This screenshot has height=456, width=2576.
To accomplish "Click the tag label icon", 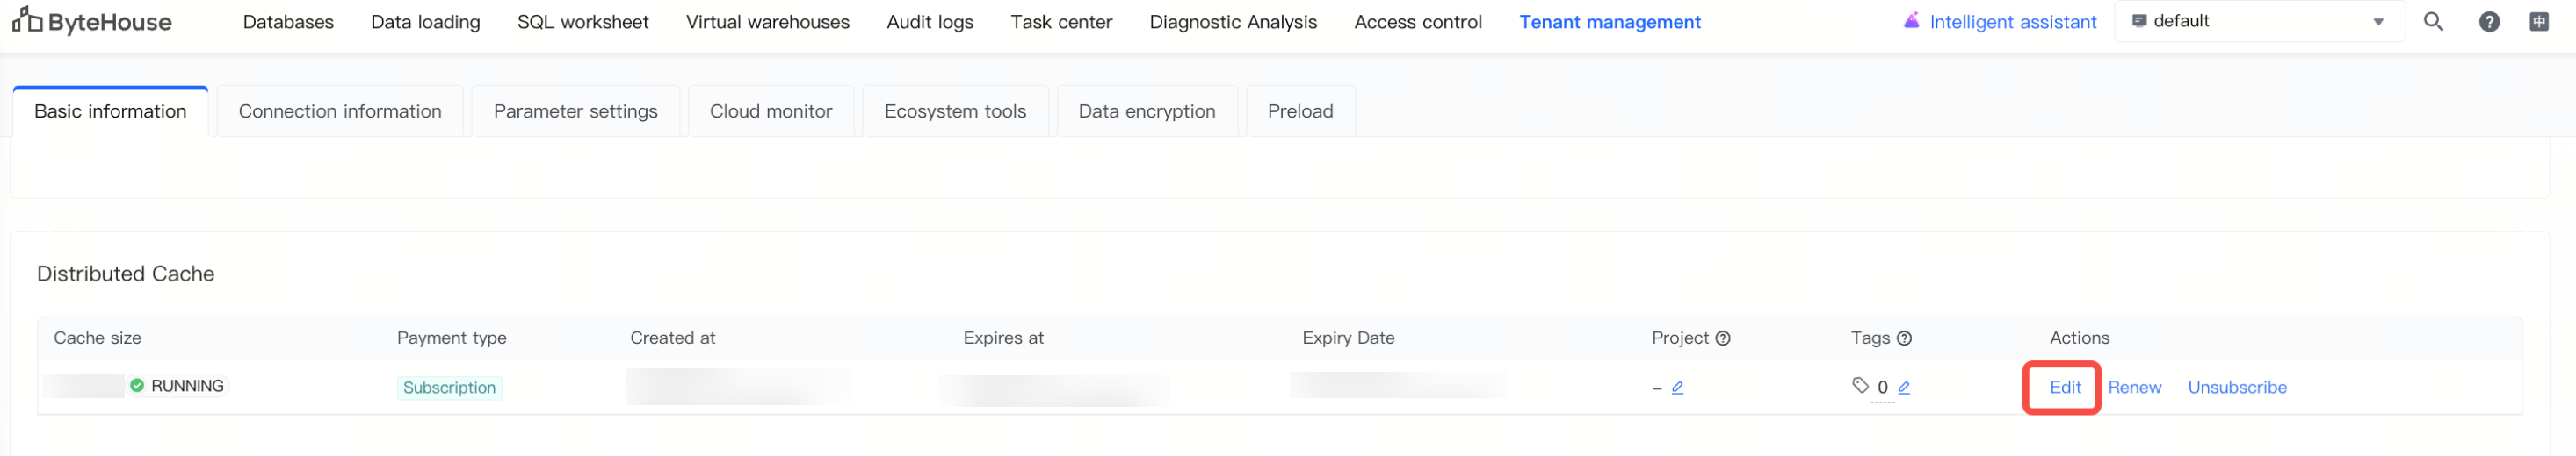I will pyautogui.click(x=1859, y=385).
